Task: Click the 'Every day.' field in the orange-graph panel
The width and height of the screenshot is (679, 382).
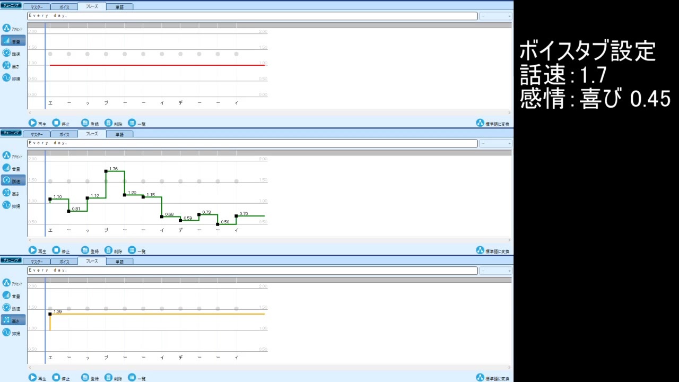Action: (x=253, y=271)
